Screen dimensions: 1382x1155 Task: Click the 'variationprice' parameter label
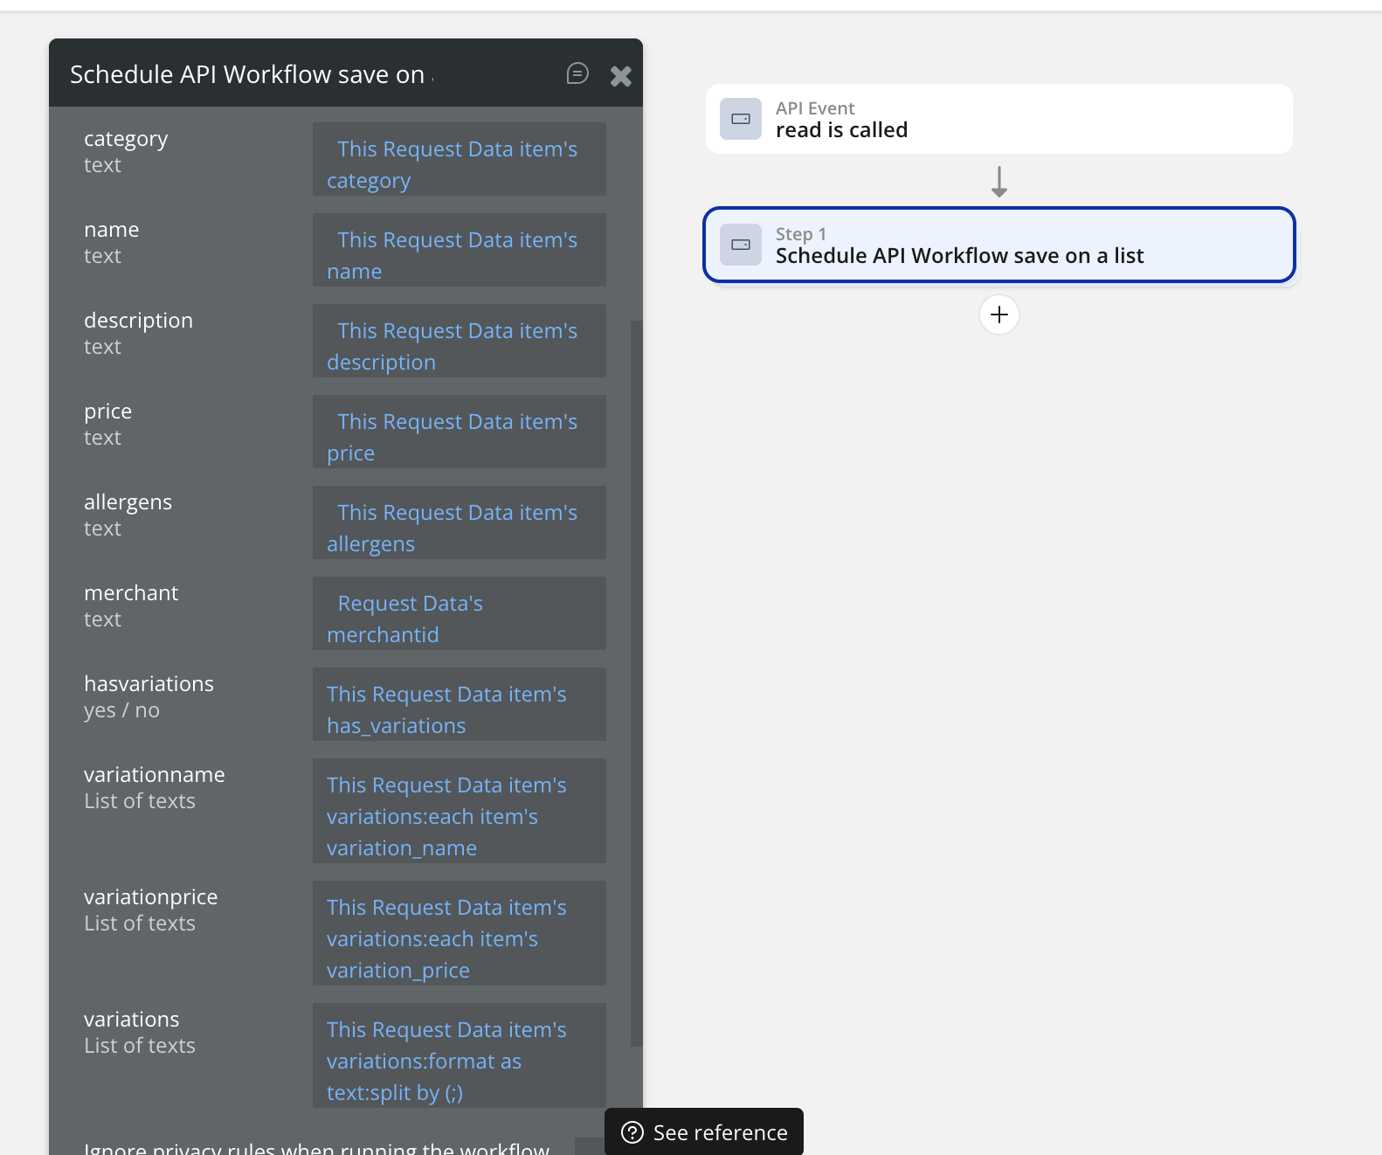151,897
